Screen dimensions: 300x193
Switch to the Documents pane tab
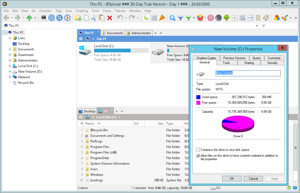pos(113,33)
